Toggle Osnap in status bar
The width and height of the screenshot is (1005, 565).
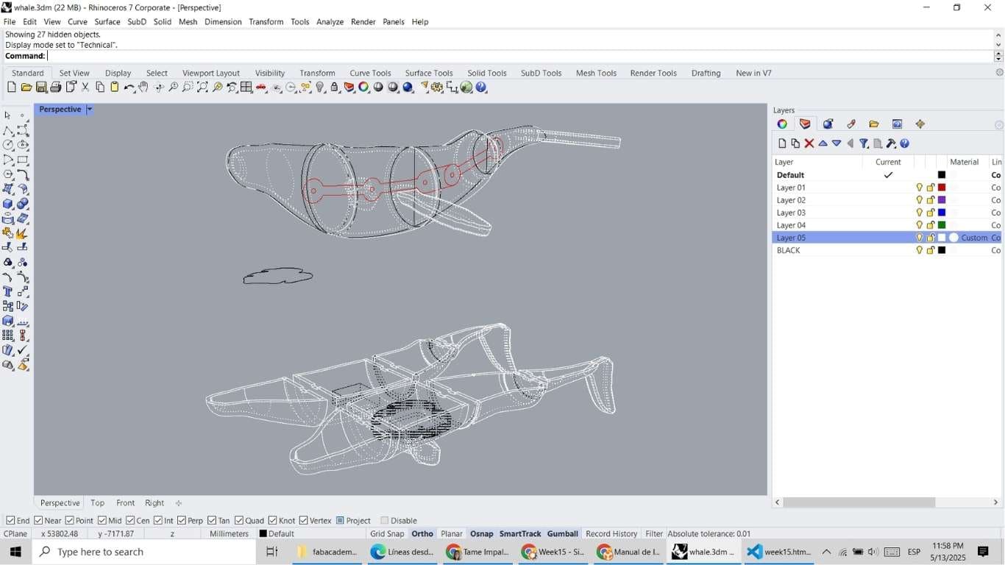tap(482, 534)
